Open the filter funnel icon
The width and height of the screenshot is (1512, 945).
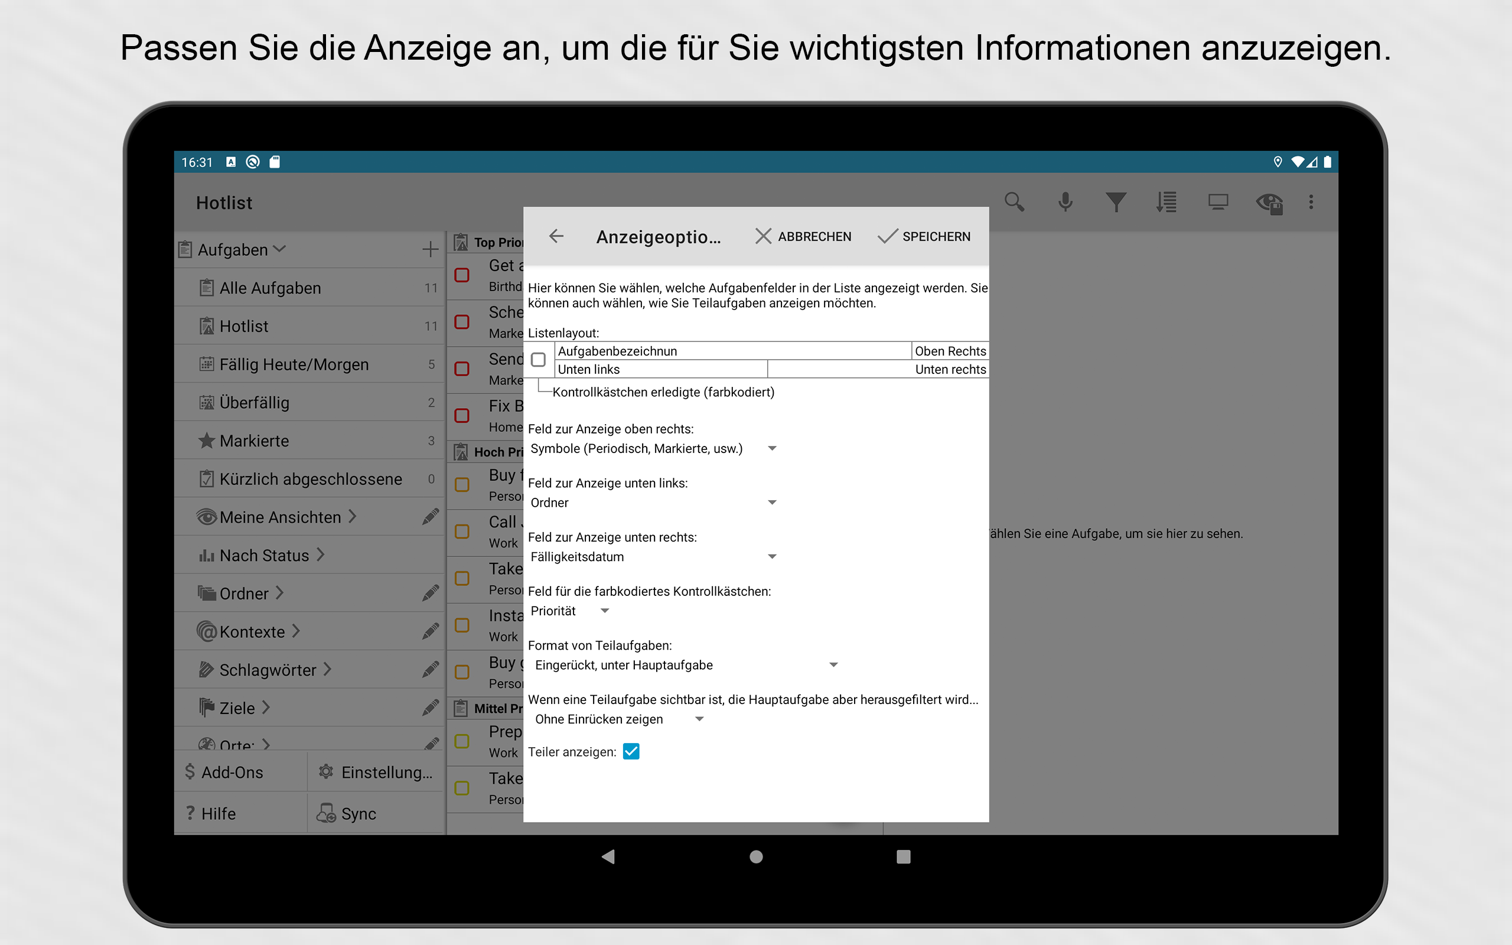1116,203
